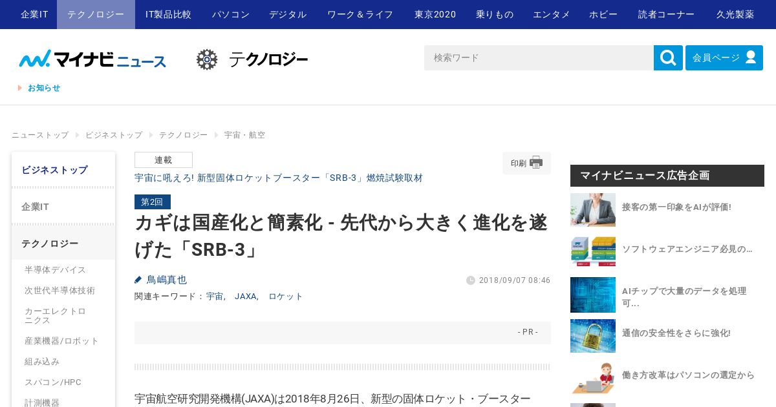Open the 読者コーナー menu item

click(x=667, y=14)
